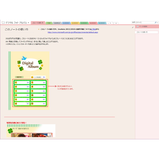Select このノートの使い方 page in page list
Screen dimensions: 159x159
click(147, 32)
